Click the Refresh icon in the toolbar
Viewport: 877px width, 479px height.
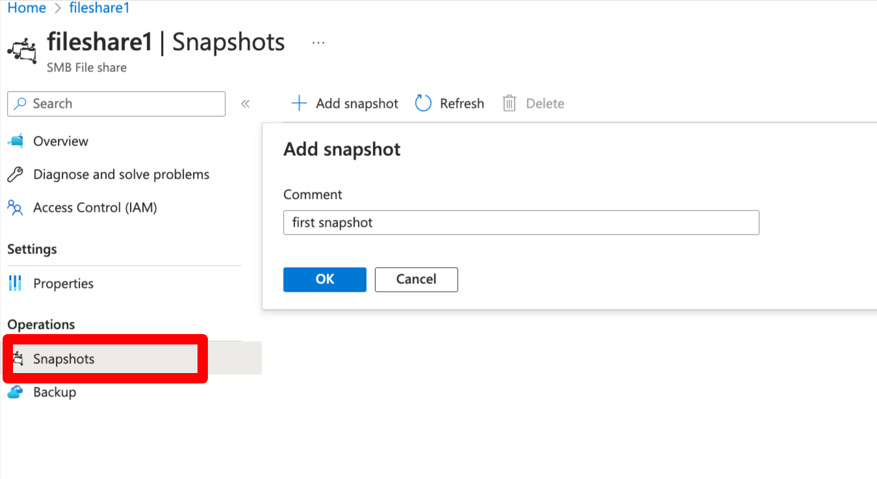(423, 103)
